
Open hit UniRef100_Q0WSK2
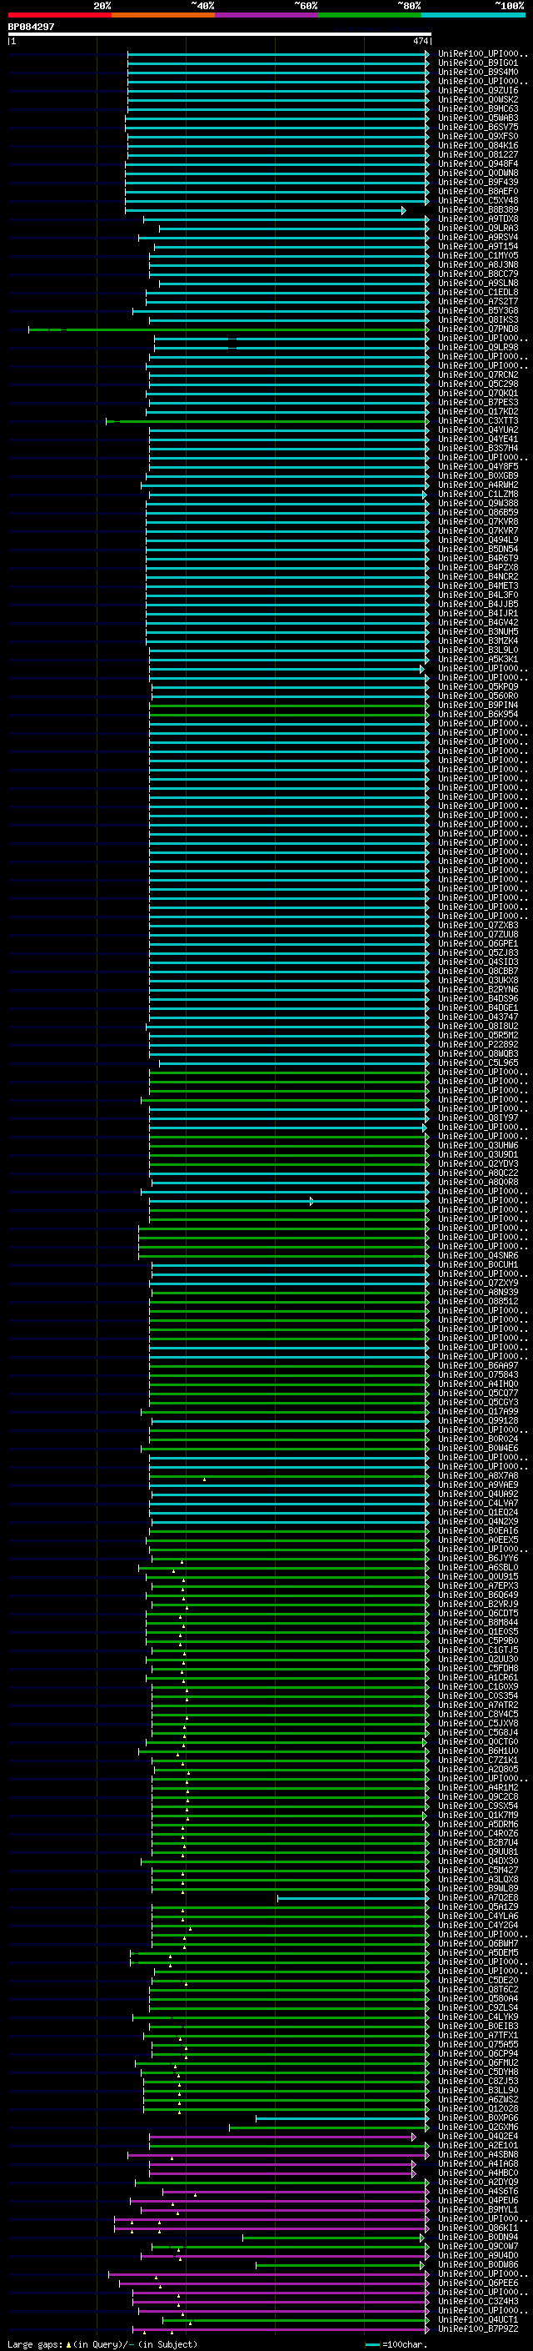tap(477, 99)
